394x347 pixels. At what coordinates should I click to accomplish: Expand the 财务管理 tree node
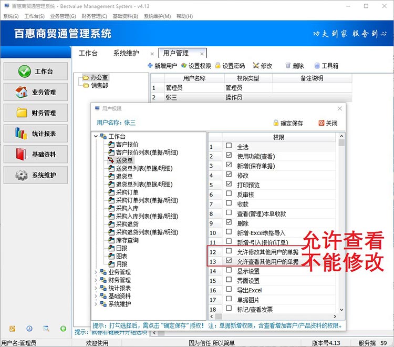[96, 280]
